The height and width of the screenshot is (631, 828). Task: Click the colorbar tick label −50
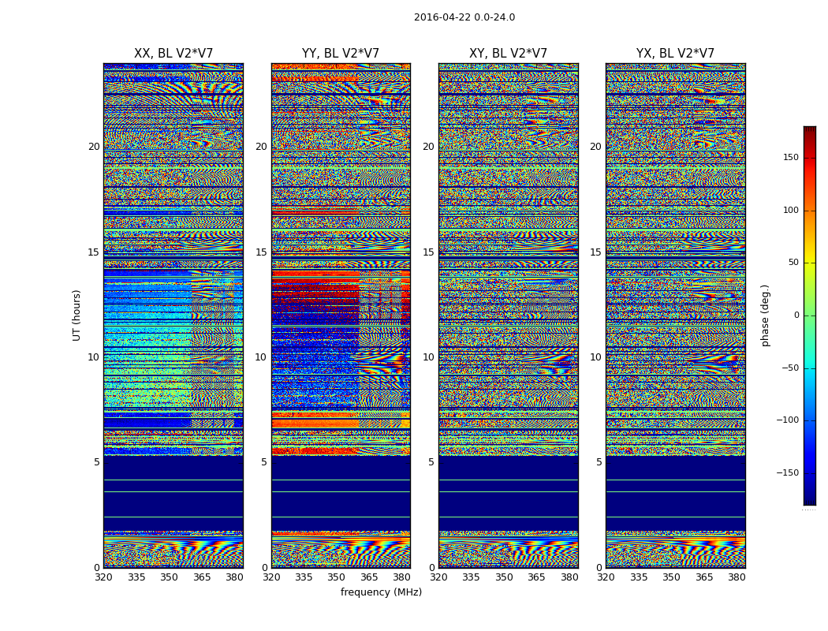[790, 368]
